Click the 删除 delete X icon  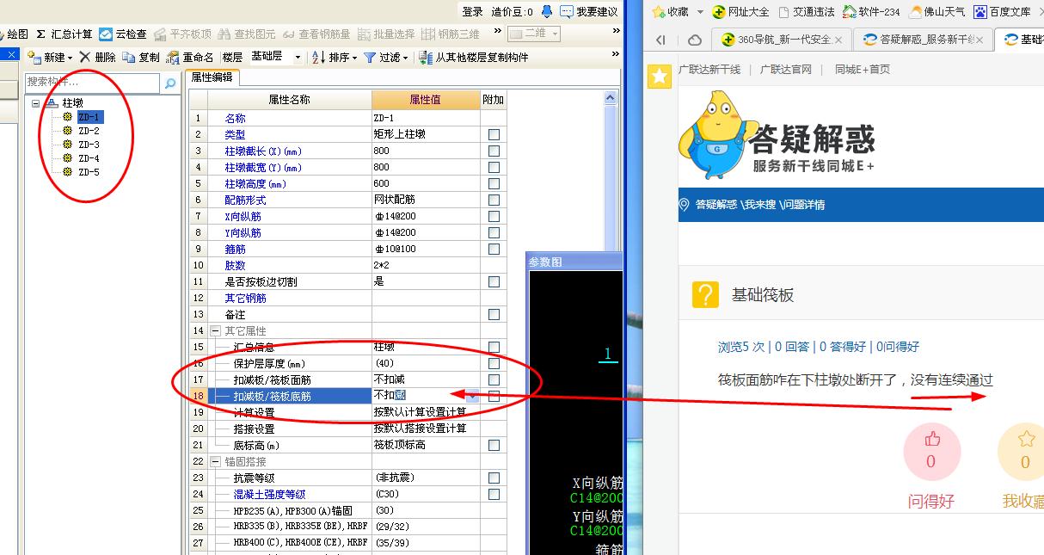pos(84,57)
